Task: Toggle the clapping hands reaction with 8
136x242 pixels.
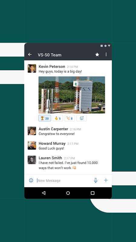Action: pos(70,118)
